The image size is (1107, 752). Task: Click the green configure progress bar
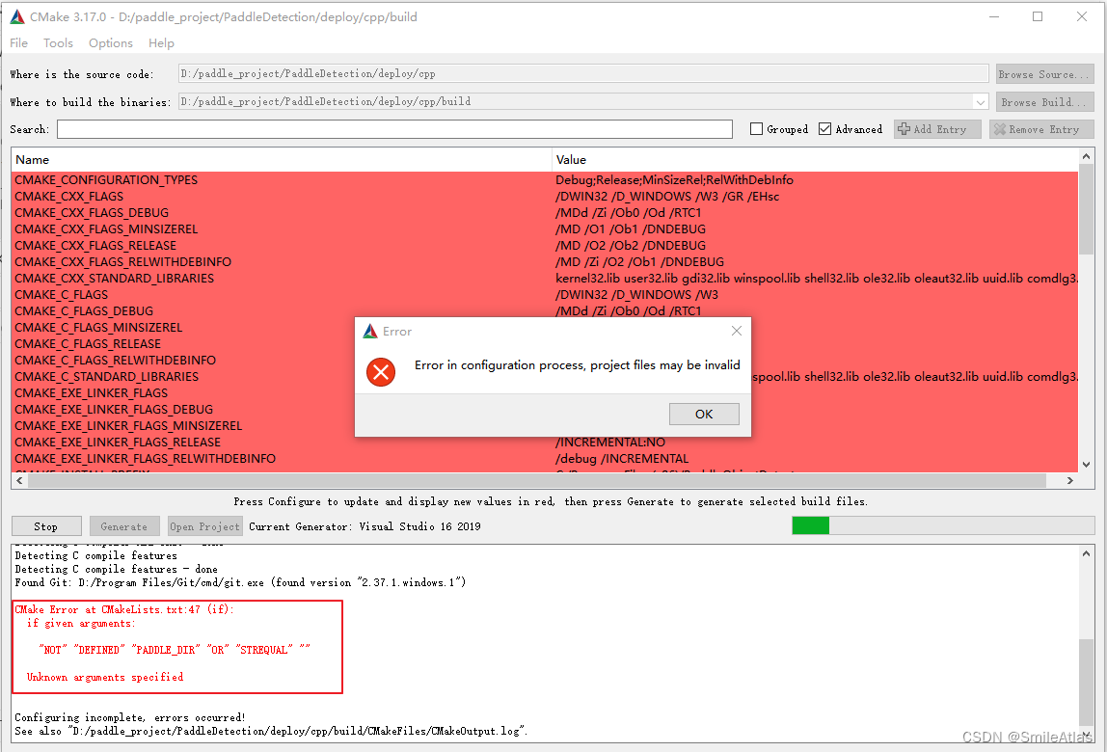(810, 525)
